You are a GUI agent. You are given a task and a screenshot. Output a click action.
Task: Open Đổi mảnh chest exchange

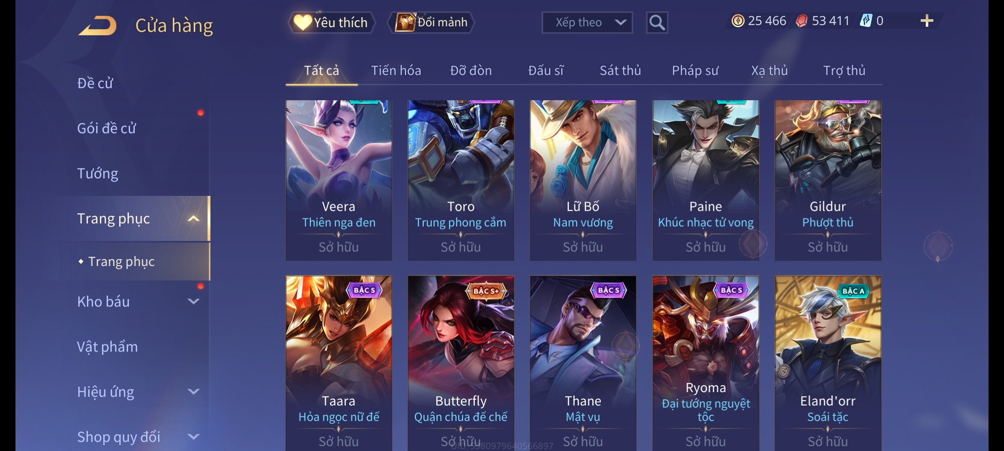point(431,23)
